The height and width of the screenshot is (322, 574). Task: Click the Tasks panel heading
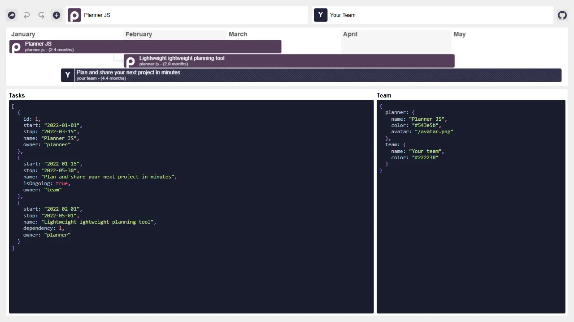(17, 95)
